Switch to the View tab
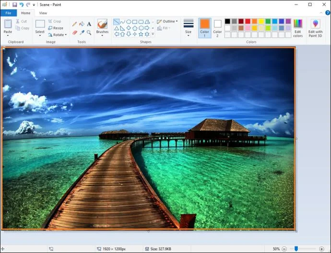Screen dimensions: 331x253 click(43, 13)
